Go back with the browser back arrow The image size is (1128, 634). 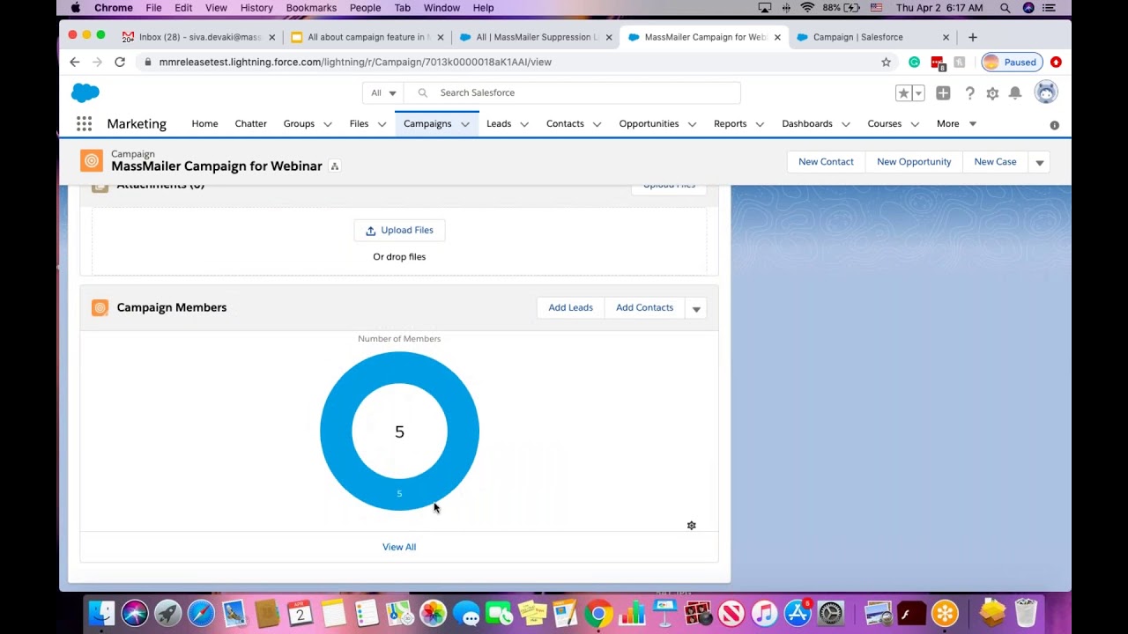[75, 62]
